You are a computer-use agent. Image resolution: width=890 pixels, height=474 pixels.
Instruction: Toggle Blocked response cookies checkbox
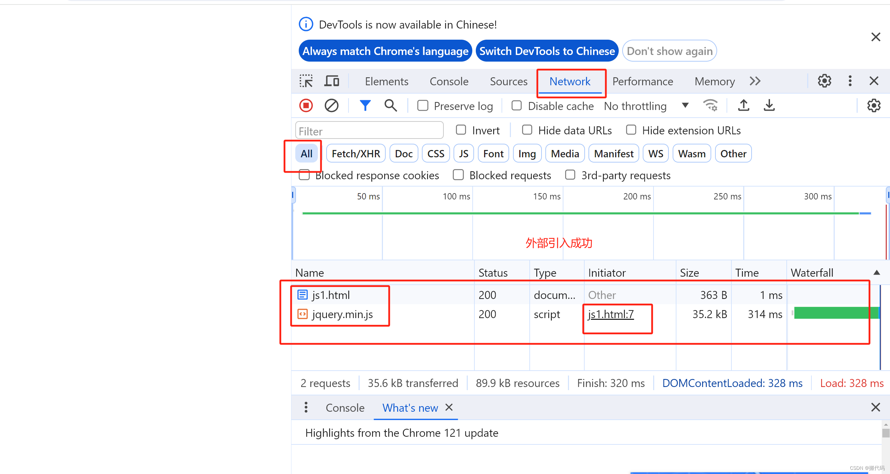(304, 175)
